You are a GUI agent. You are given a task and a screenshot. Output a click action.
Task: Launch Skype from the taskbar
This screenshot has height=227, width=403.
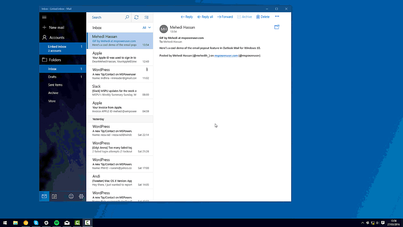(36, 223)
